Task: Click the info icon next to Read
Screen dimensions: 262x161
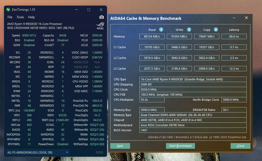Action: [161, 29]
